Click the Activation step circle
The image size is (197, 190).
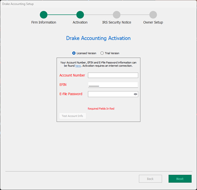coord(80,15)
